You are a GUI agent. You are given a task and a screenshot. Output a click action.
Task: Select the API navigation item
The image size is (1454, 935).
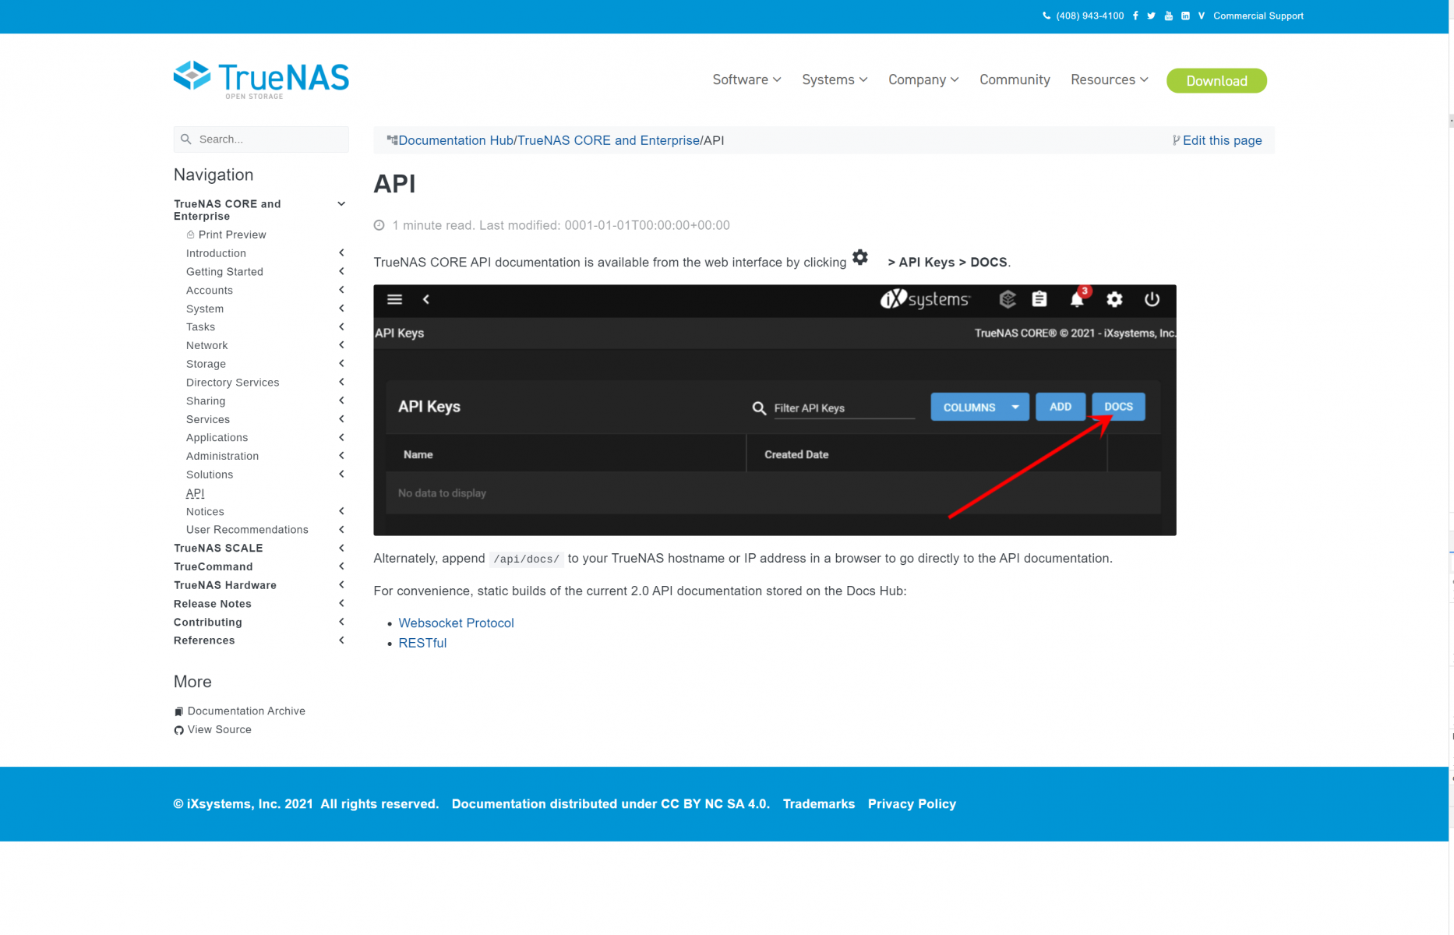pos(195,493)
